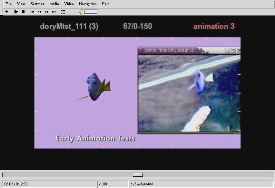275x188 pixels.
Task: Stop playback with the Stop button
Action: (23, 12)
